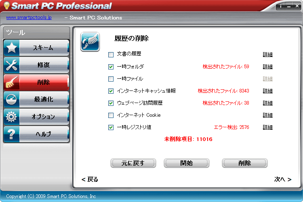Image resolution: width=303 pixels, height=202 pixels.
Task: Toggle ウェブページ訪問履歴 checkbox
Action: point(111,103)
